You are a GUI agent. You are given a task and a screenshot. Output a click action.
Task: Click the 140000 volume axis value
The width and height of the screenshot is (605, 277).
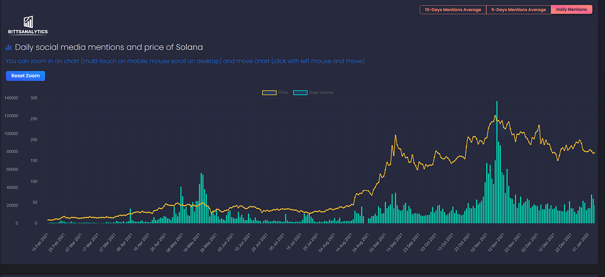tap(11, 98)
